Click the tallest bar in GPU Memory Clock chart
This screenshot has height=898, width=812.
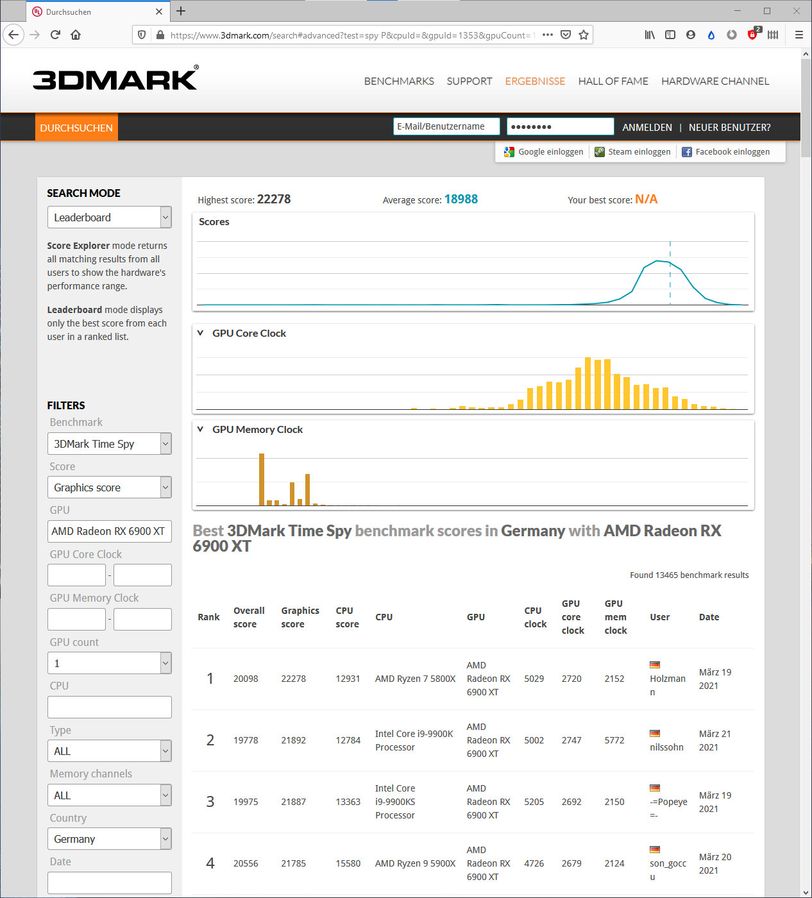262,480
